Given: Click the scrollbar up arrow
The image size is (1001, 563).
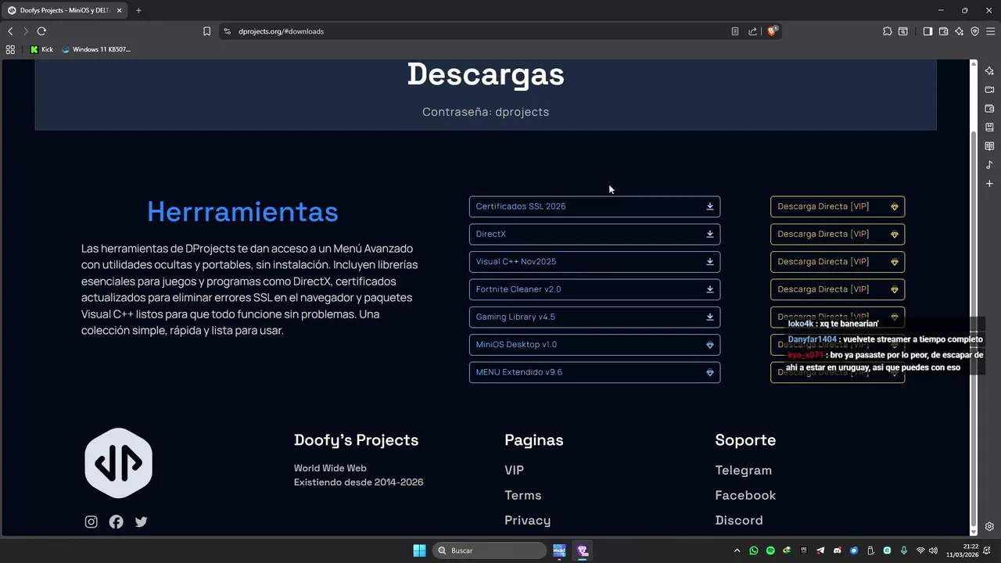Looking at the screenshot, I should pyautogui.click(x=974, y=63).
